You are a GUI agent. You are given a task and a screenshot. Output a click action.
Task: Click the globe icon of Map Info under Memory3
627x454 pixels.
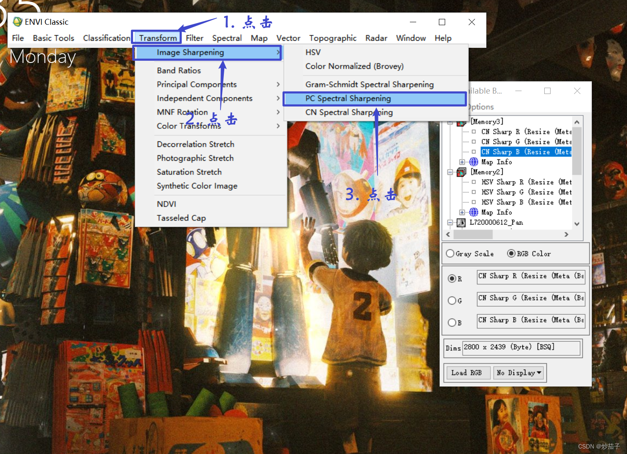[474, 162]
